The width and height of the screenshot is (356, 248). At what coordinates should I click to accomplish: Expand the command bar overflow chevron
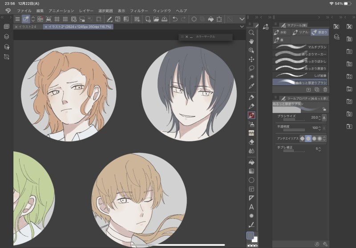pos(242,19)
